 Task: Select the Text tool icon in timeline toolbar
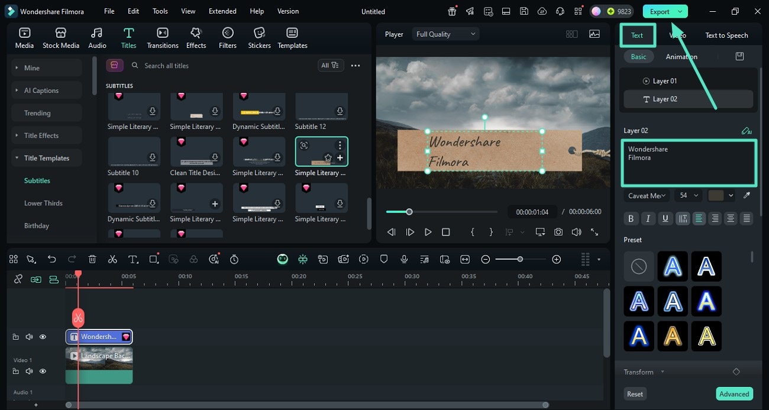[x=133, y=259]
